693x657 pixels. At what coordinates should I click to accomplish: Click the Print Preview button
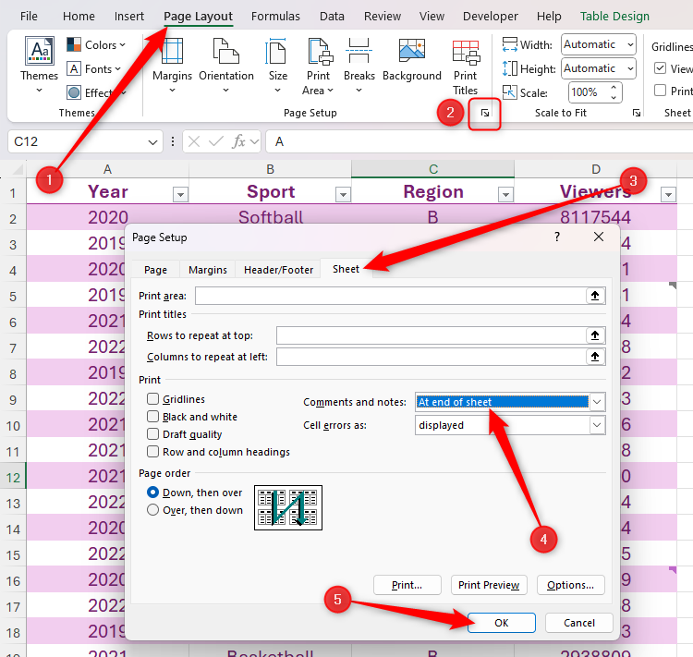pos(489,585)
